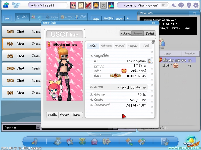The width and height of the screenshot is (201, 150).
Task: Click the red club set item slot
Action: pos(88,5)
